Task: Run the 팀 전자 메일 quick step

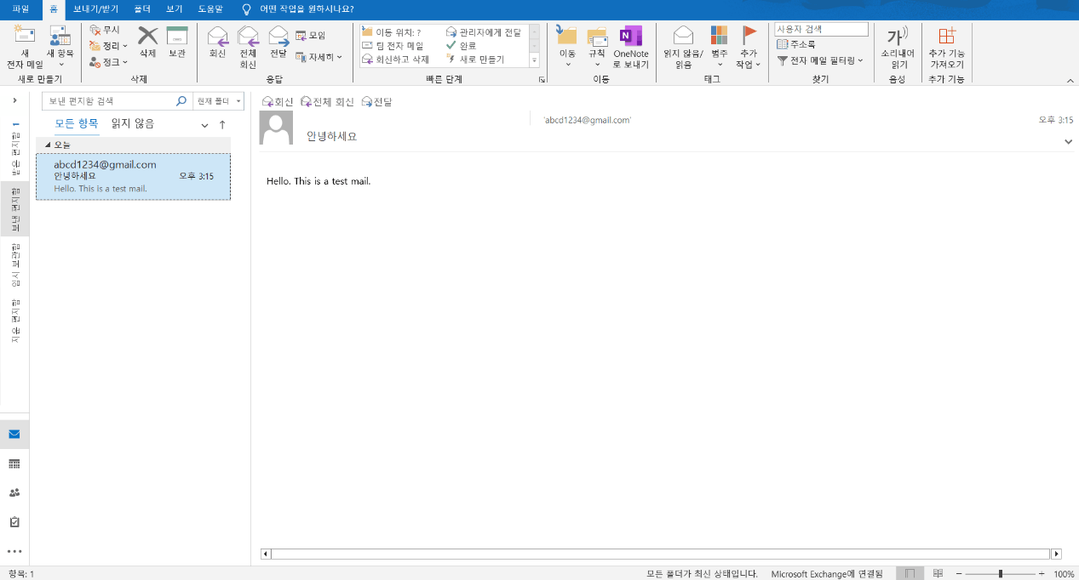Action: [x=393, y=46]
